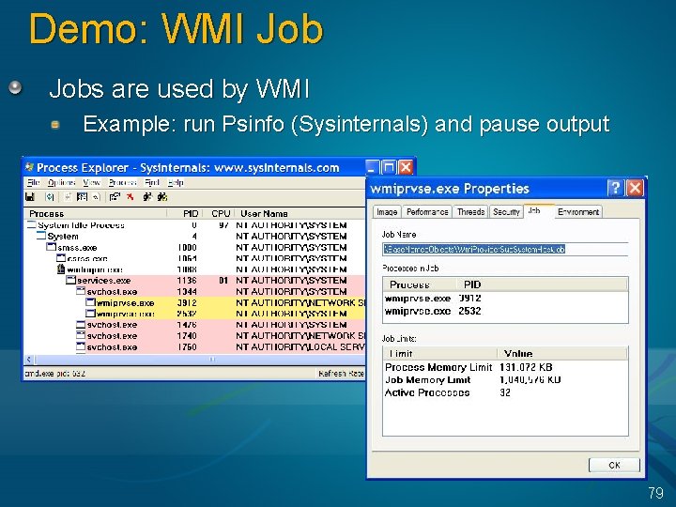
Task: Click the winlogon.exe process icon
Action: [x=61, y=269]
